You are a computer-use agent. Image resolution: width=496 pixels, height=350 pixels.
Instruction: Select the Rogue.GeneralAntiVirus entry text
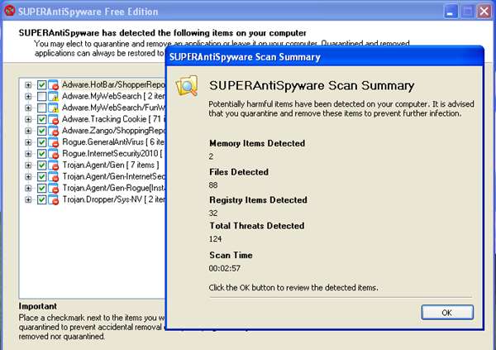[113, 141]
